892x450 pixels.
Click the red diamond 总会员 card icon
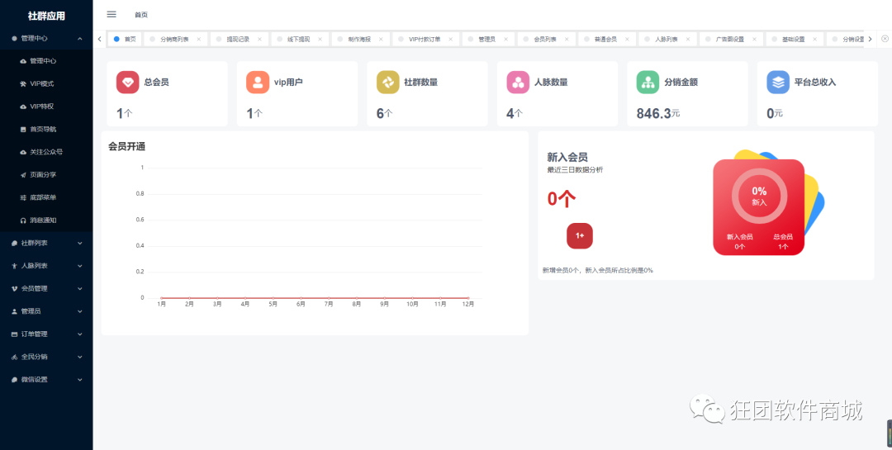click(127, 83)
